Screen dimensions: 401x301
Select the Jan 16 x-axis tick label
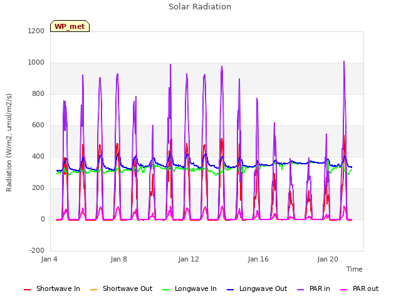pyautogui.click(x=258, y=259)
